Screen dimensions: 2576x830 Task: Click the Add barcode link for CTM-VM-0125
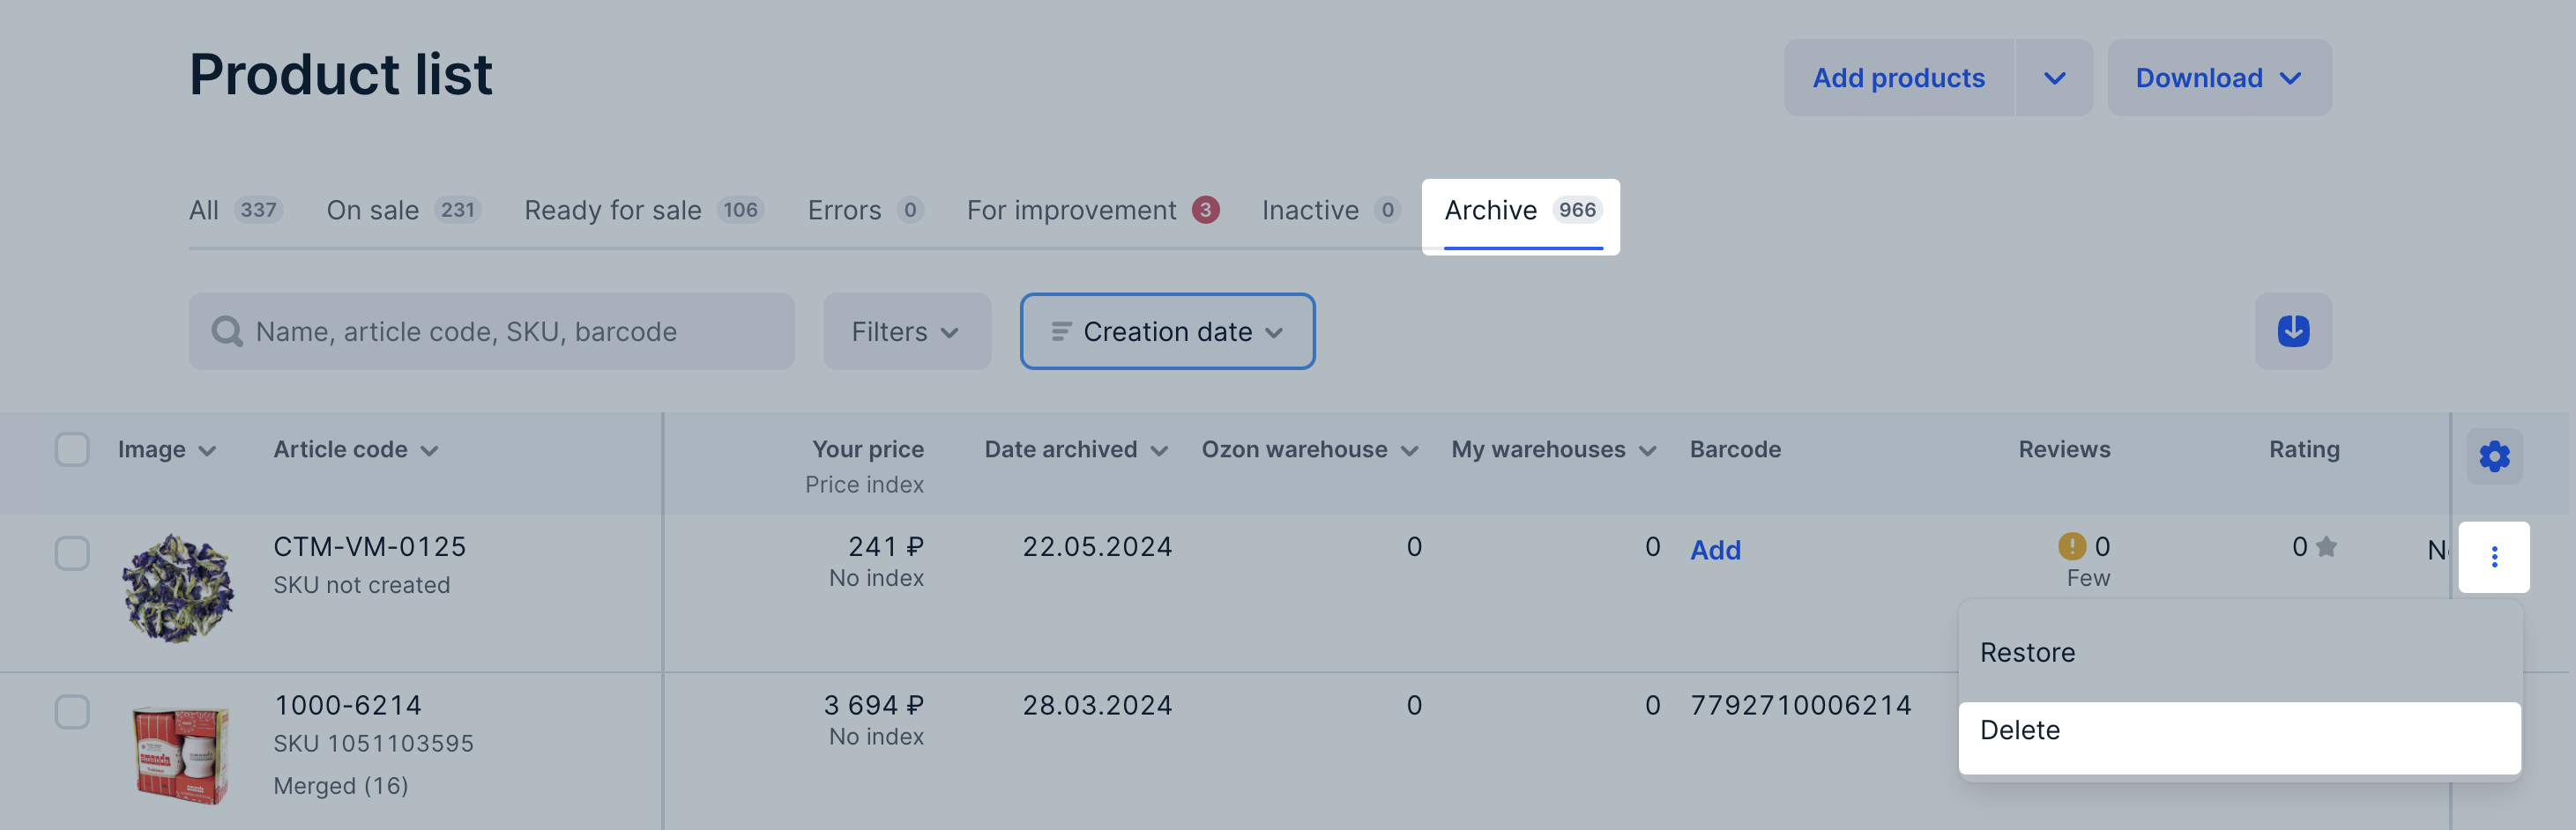1715,549
